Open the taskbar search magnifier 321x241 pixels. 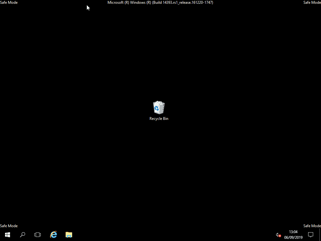(23, 235)
